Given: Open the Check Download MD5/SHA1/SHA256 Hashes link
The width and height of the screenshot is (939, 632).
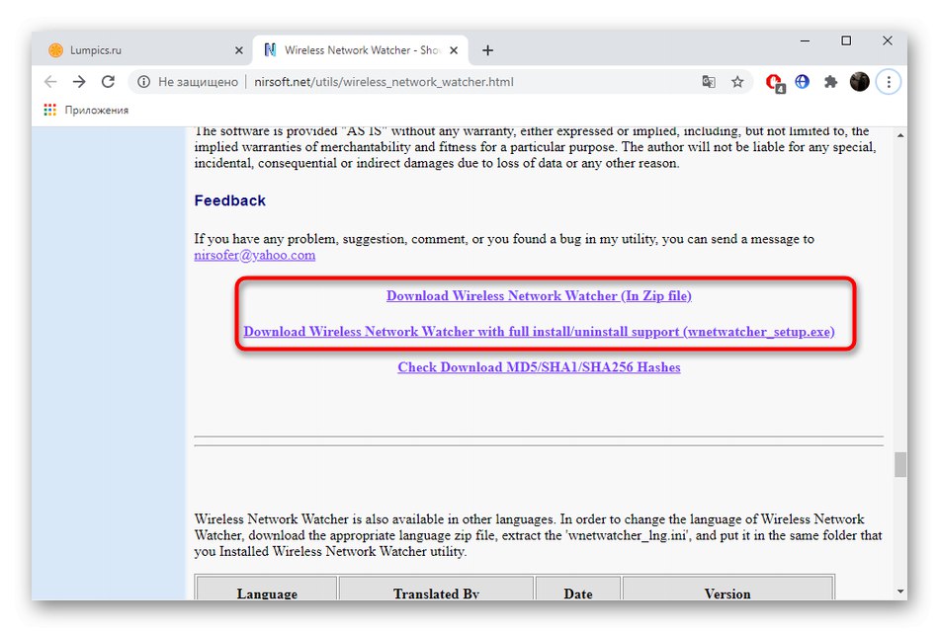Looking at the screenshot, I should pos(539,366).
